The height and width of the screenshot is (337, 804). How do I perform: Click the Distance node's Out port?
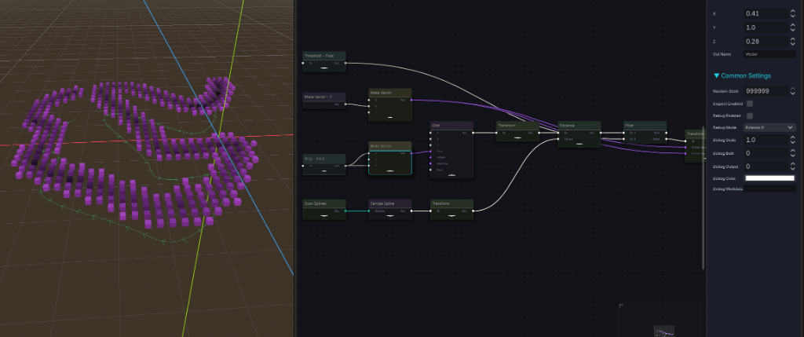(x=601, y=133)
